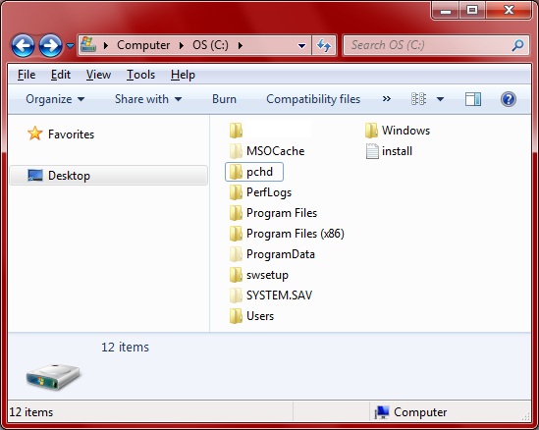Open the Tools menu
Screen dimensions: 539x430
coord(140,75)
